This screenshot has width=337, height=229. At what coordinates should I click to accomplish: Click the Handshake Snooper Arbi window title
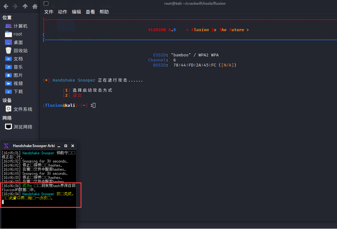tap(34, 146)
